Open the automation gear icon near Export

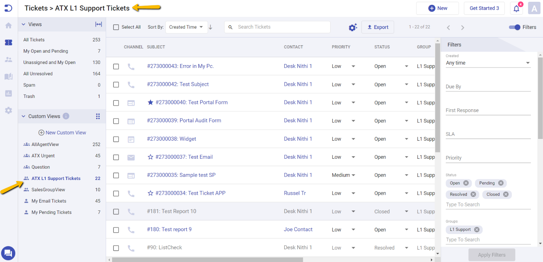353,27
